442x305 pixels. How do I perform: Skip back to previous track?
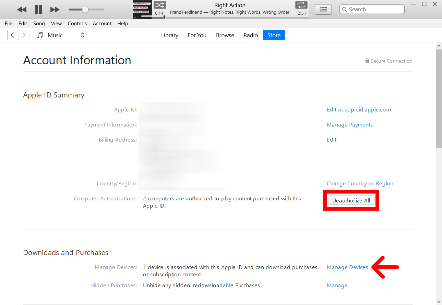pos(22,10)
